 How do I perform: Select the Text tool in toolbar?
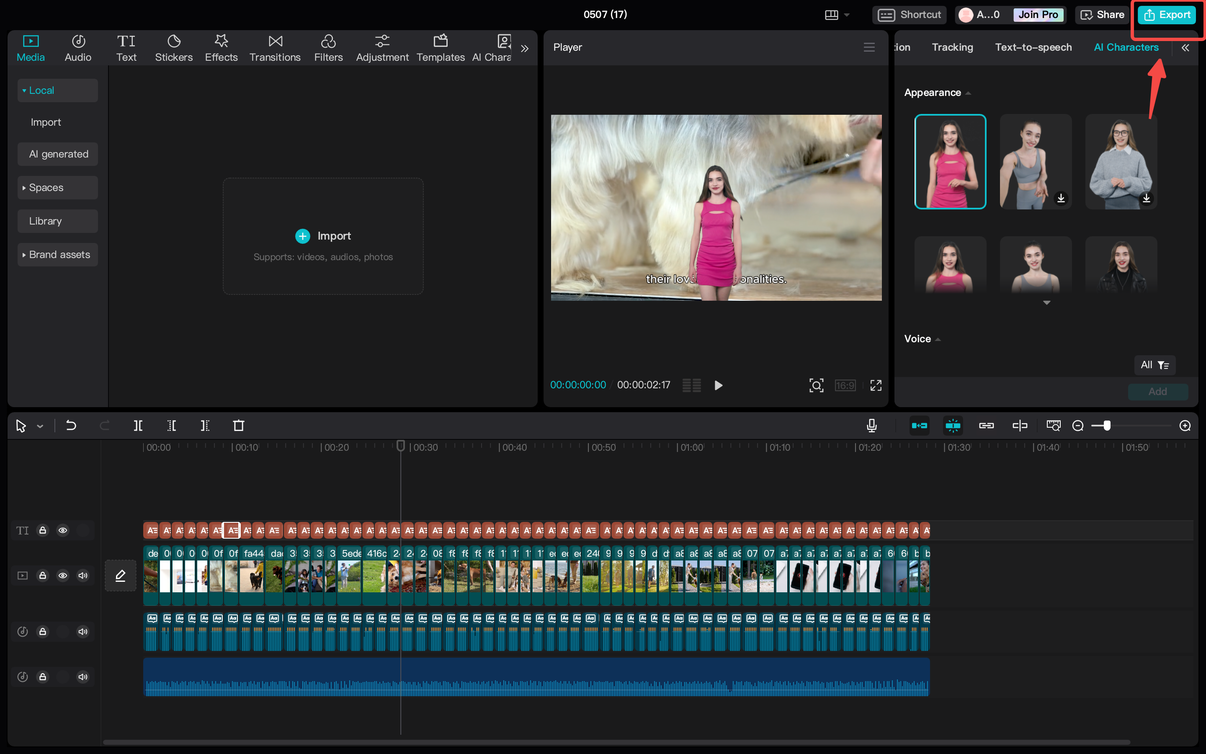126,47
